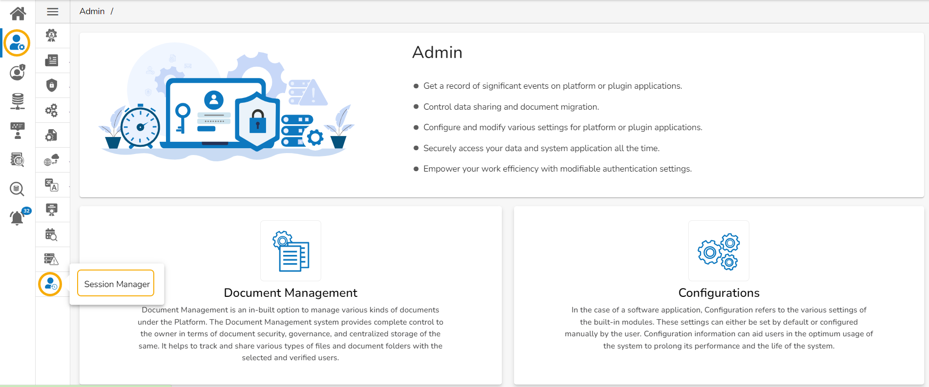Click the Configurations description paragraph

coord(719,328)
